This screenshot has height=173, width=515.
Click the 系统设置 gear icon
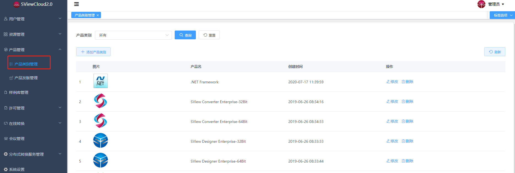pos(6,169)
